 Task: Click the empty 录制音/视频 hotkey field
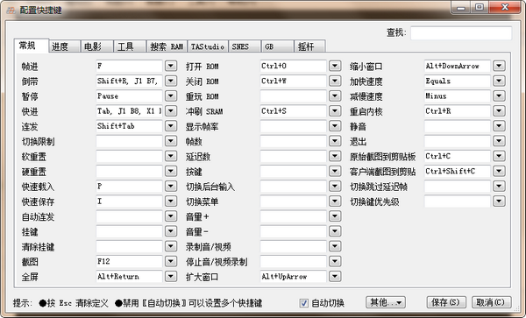[x=293, y=247]
